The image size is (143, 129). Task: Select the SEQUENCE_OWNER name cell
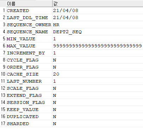pyautogui.click(x=29, y=25)
